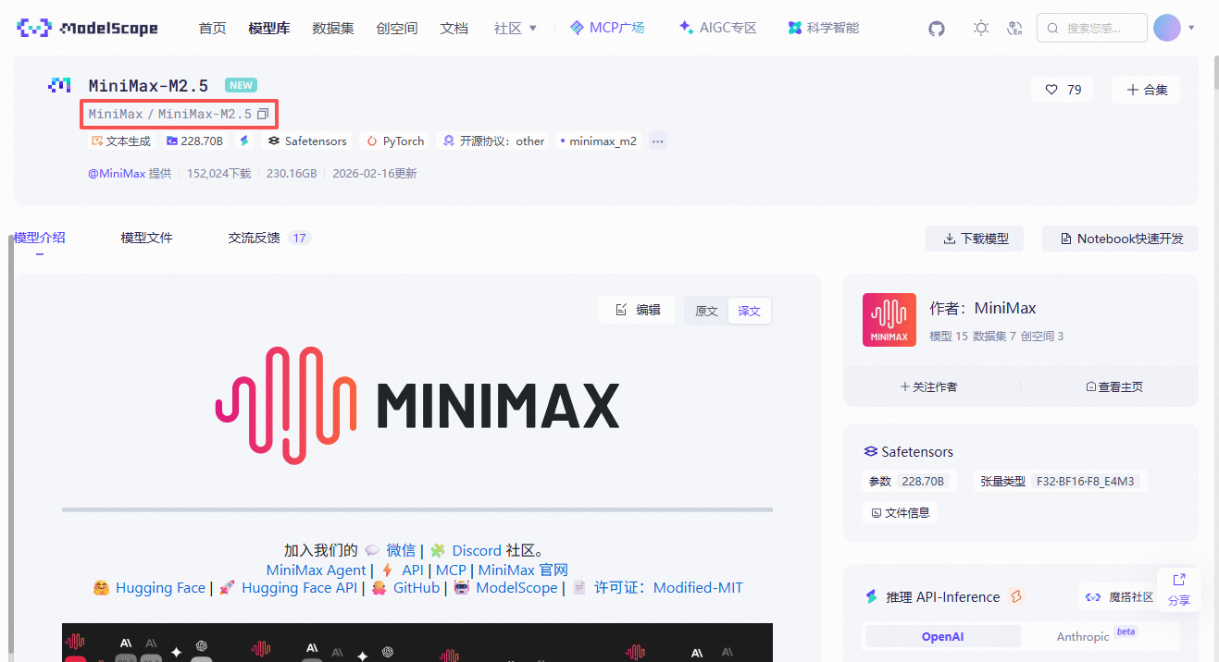Image resolution: width=1219 pixels, height=662 pixels.
Task: Copy model ID MiniMax/MiniMax-M2.5 icon
Action: pos(263,114)
